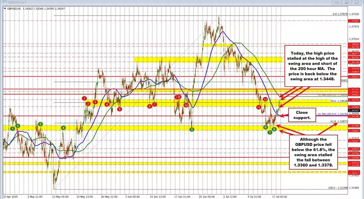Click the small triangle before GBPUSD,H1 chart label
The width and height of the screenshot is (364, 199).
pos(5,9)
